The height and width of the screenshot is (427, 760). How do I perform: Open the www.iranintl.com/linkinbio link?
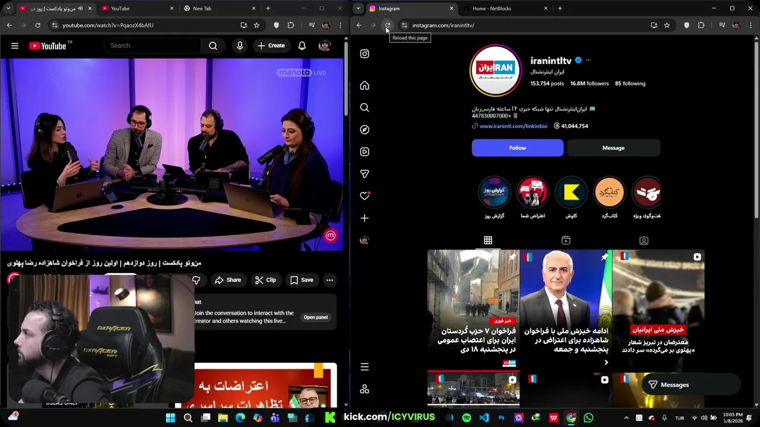pyautogui.click(x=514, y=126)
